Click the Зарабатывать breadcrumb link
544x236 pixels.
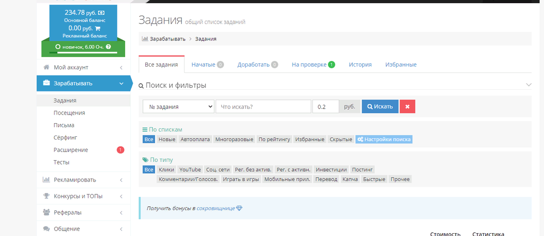168,39
